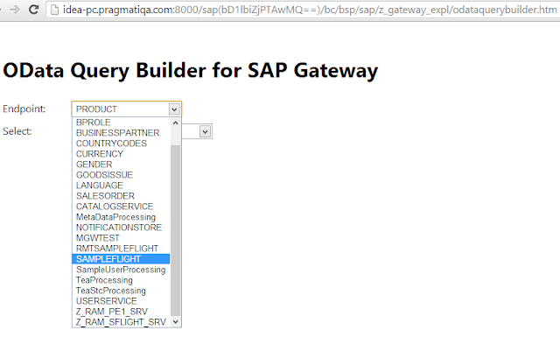Go forward with the browser arrow
This screenshot has width=560, height=337.
pos(15,9)
